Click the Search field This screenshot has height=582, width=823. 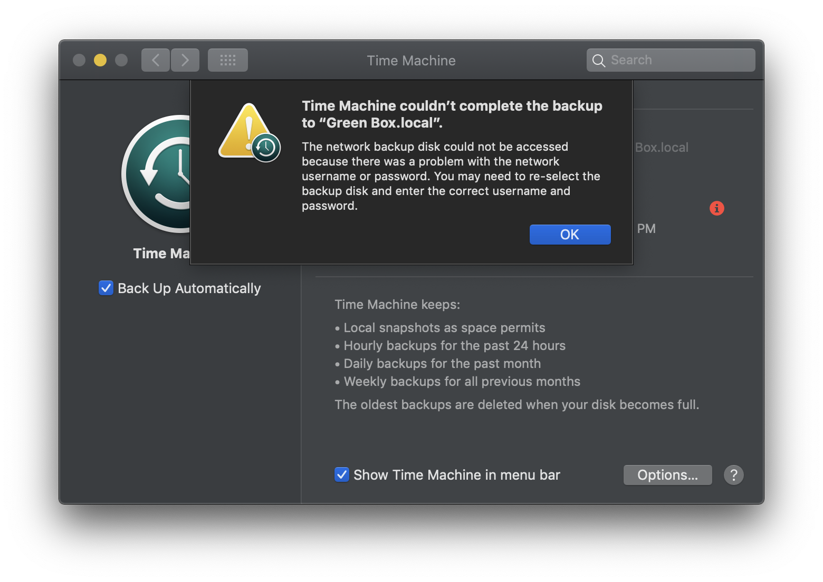point(671,60)
